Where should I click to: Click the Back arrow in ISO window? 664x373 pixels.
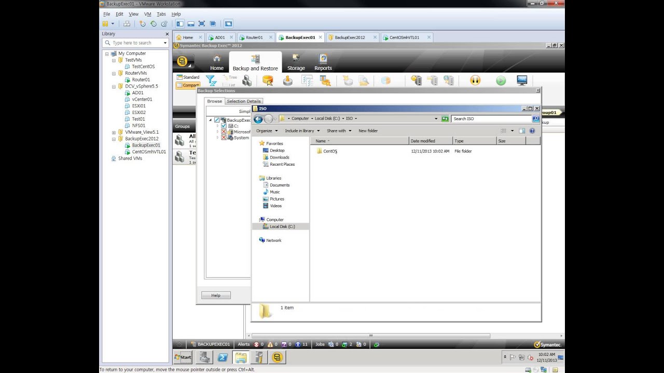tap(258, 119)
